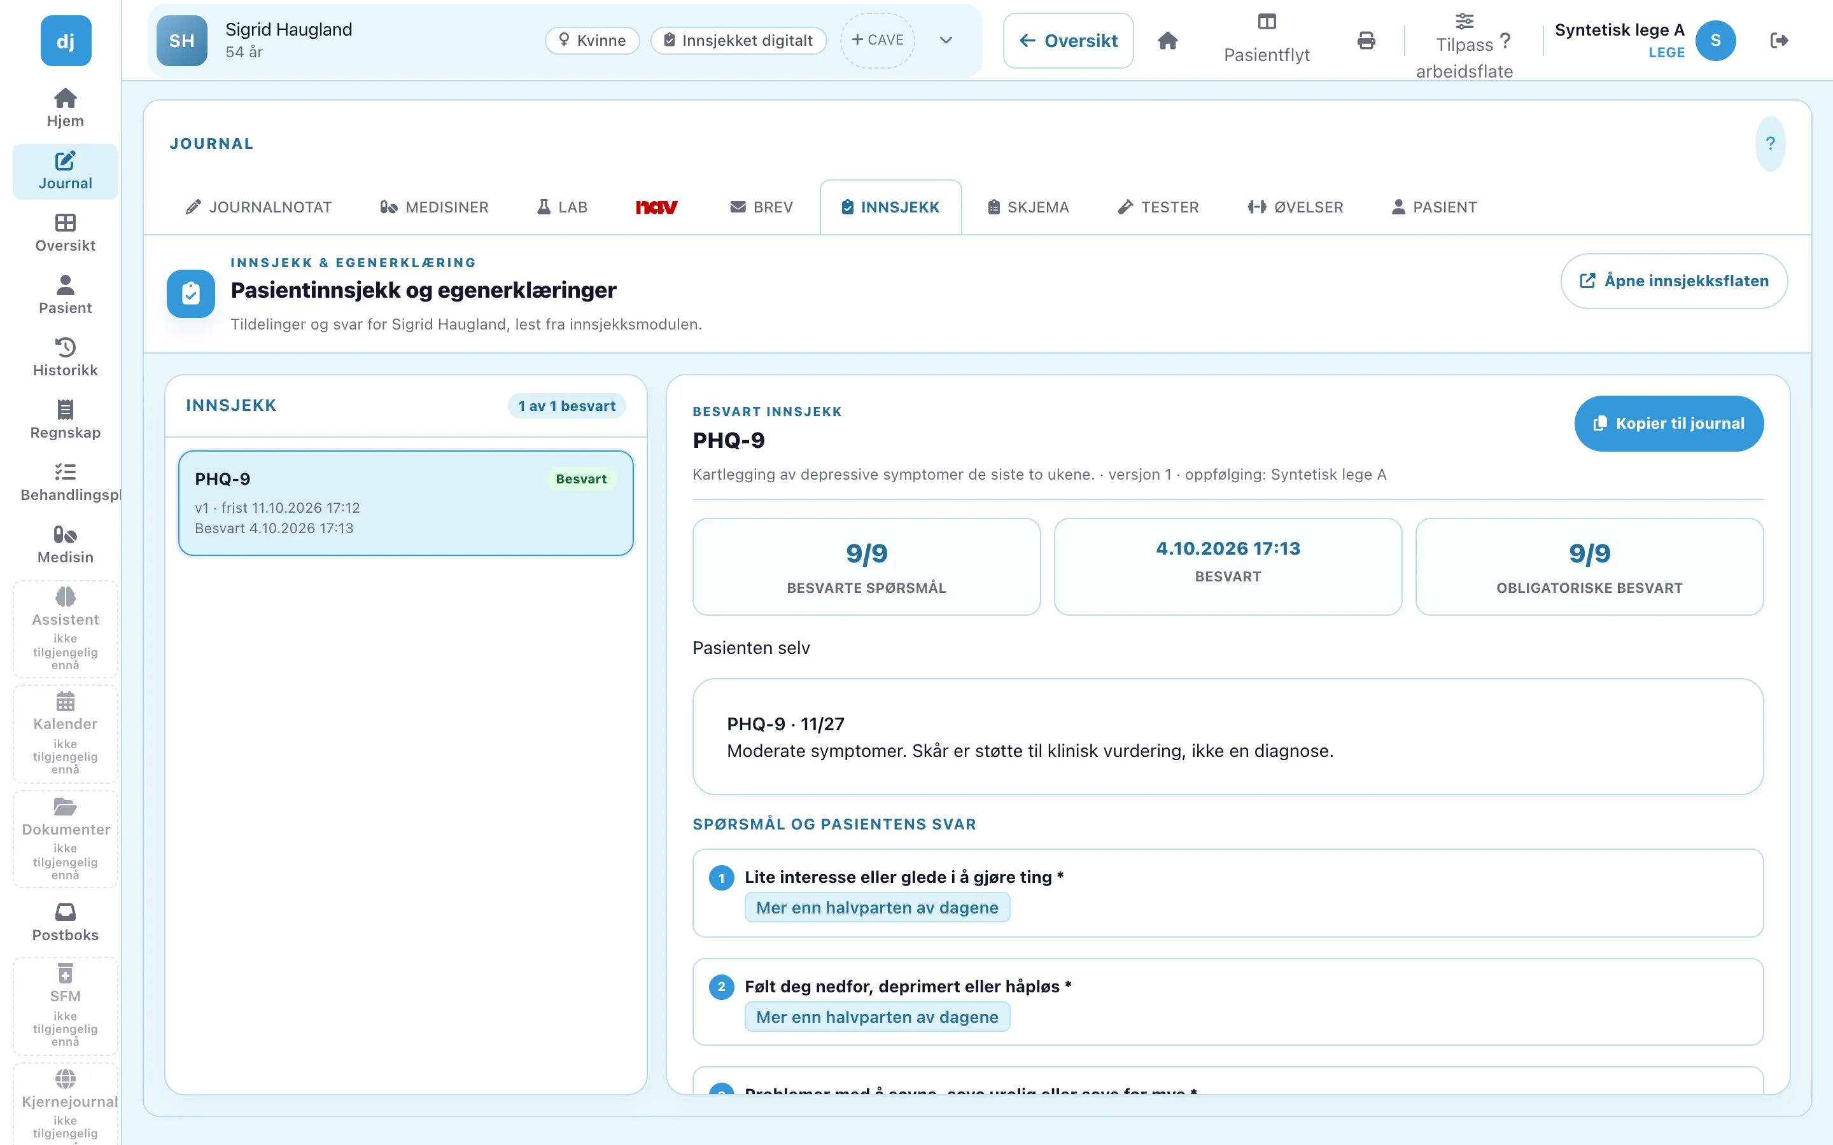The image size is (1833, 1145).
Task: Expand patient header chevron
Action: [946, 41]
